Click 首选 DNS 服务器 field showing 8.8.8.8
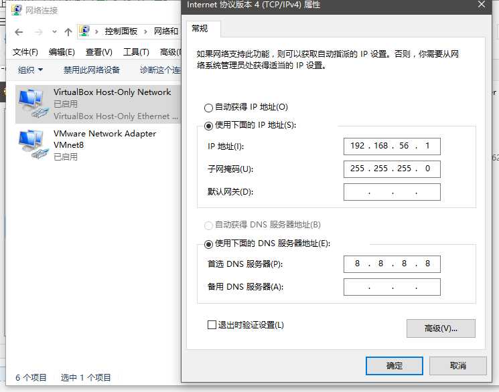Viewport: 499px width, 392px height. click(392, 264)
